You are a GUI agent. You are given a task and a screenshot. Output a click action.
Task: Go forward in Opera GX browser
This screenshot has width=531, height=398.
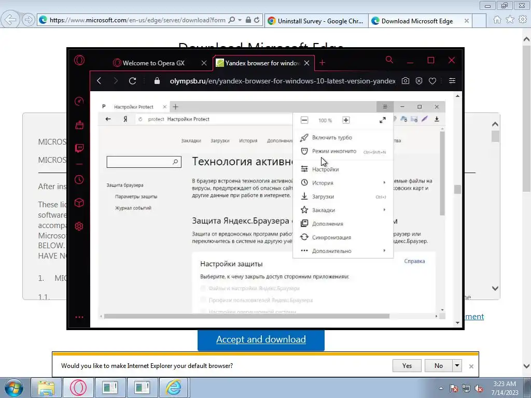(116, 80)
